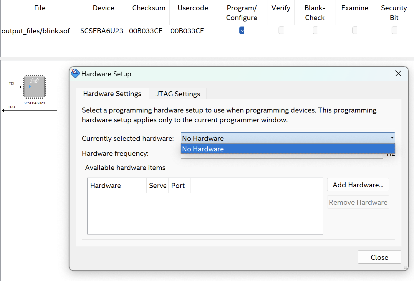The width and height of the screenshot is (414, 281).
Task: Enable the Blank-Check option
Action: [x=315, y=30]
